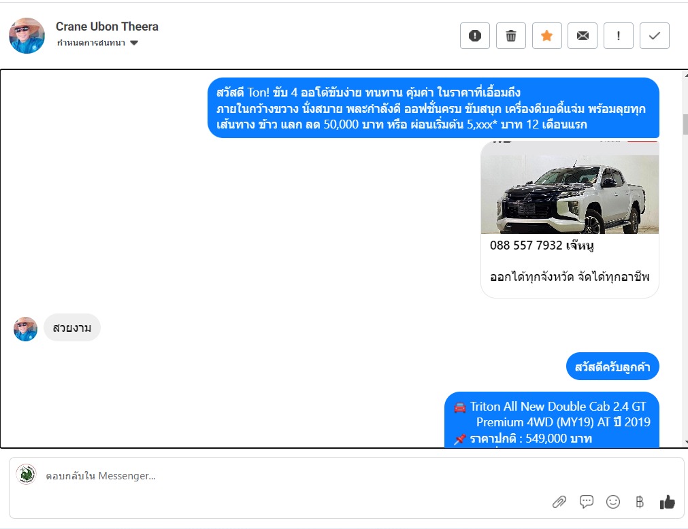The width and height of the screenshot is (688, 529).
Task: Click the header profile picture of Crane Ubon Theera
Action: (27, 35)
